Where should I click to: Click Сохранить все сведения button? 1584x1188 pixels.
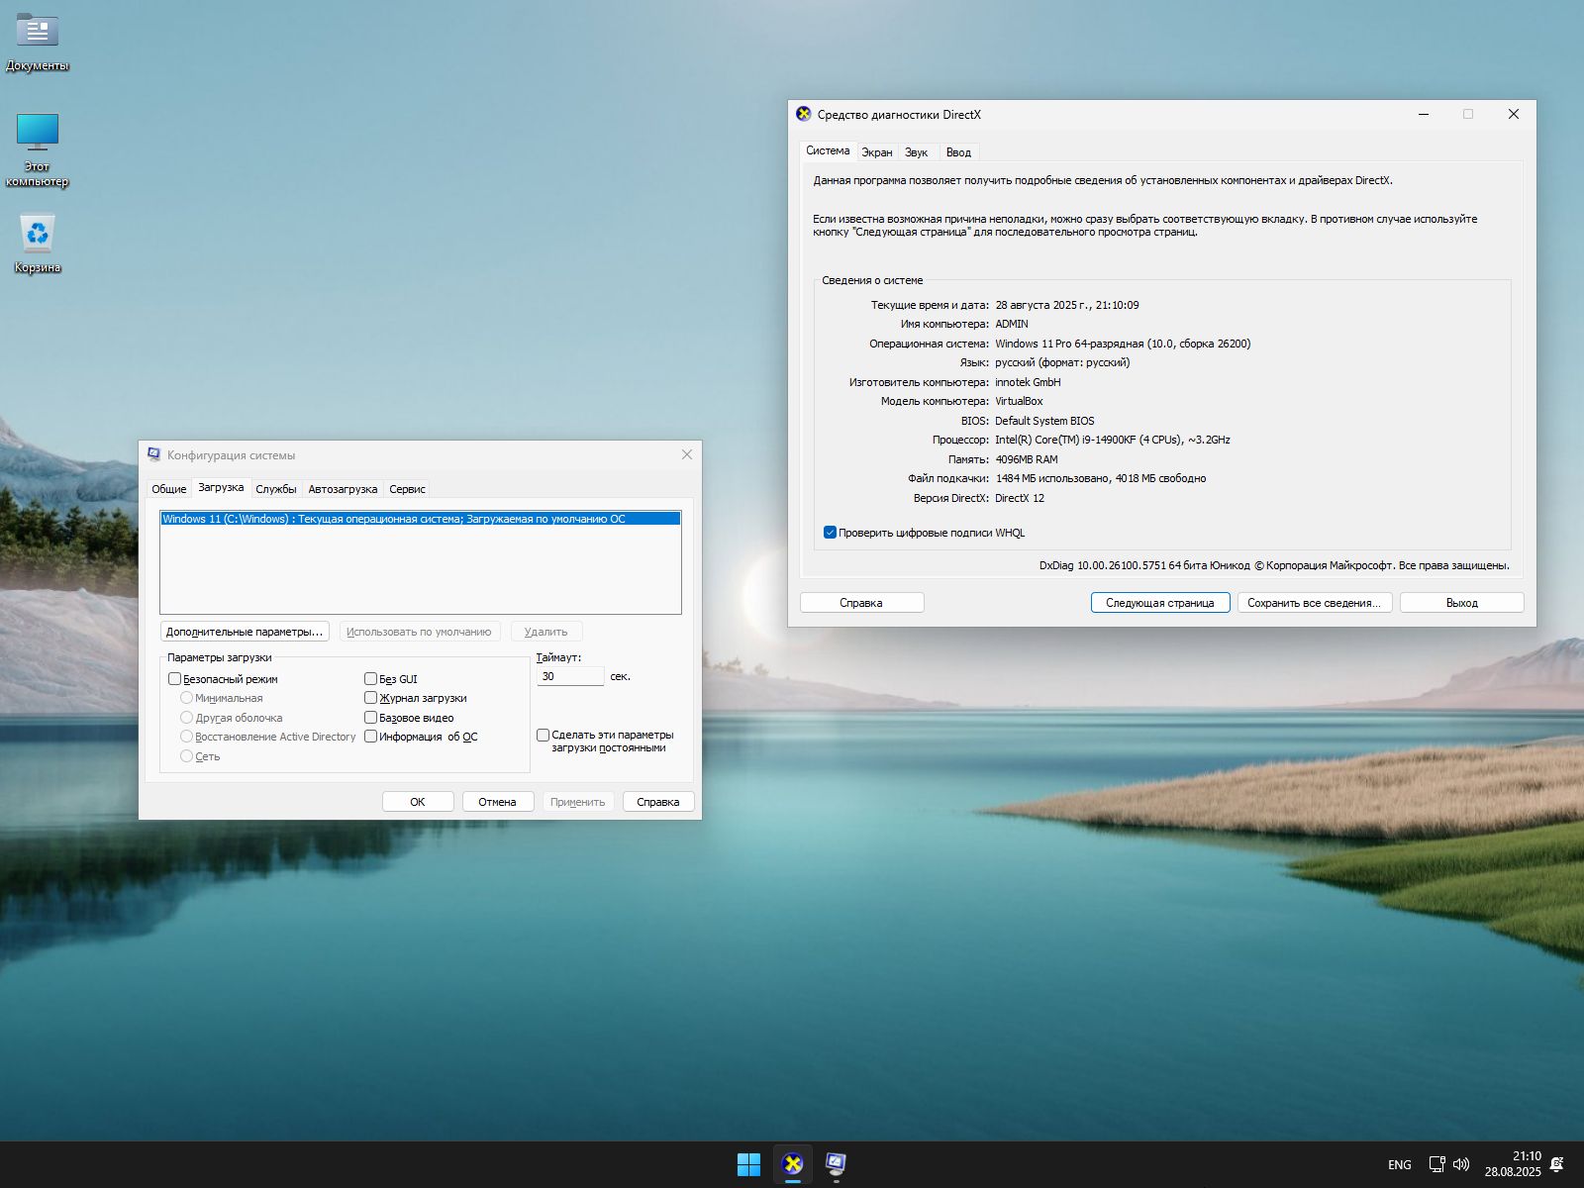click(x=1315, y=603)
